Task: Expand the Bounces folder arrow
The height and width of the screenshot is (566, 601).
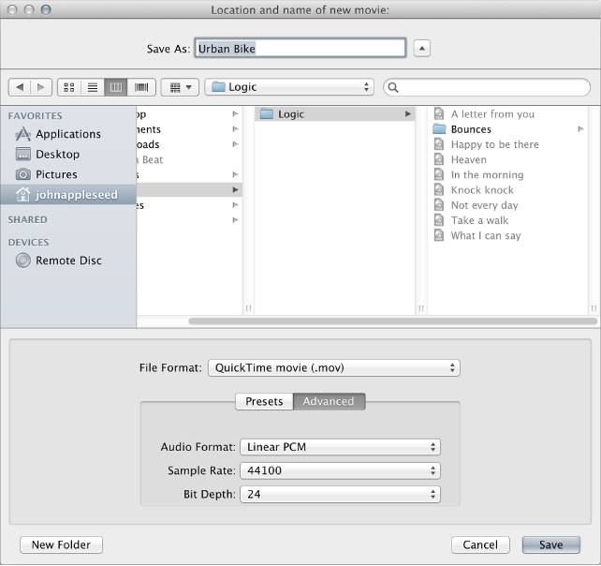Action: [x=580, y=129]
